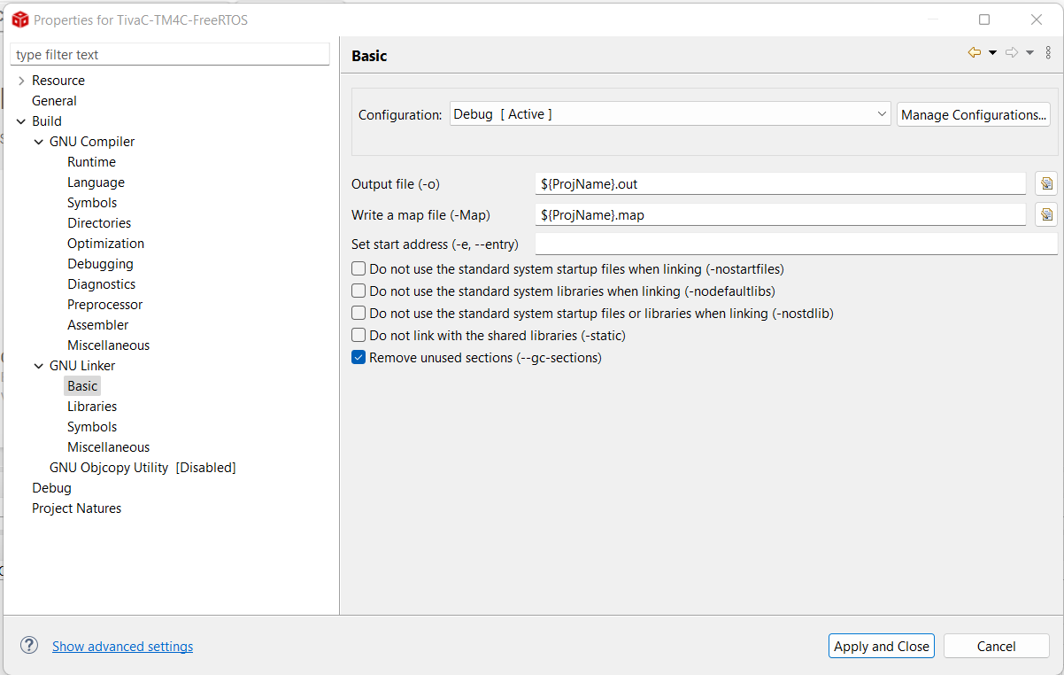Click the Code Composer cube title icon

19,19
